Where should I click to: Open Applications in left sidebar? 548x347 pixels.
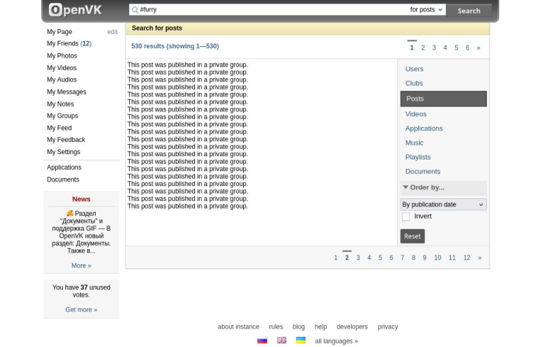[x=64, y=167]
